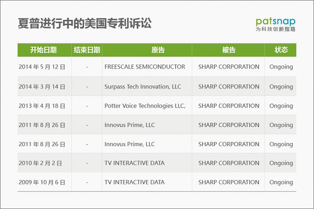Click the tagline 为科技创新指路
This screenshot has width=314, height=209.
click(x=276, y=29)
